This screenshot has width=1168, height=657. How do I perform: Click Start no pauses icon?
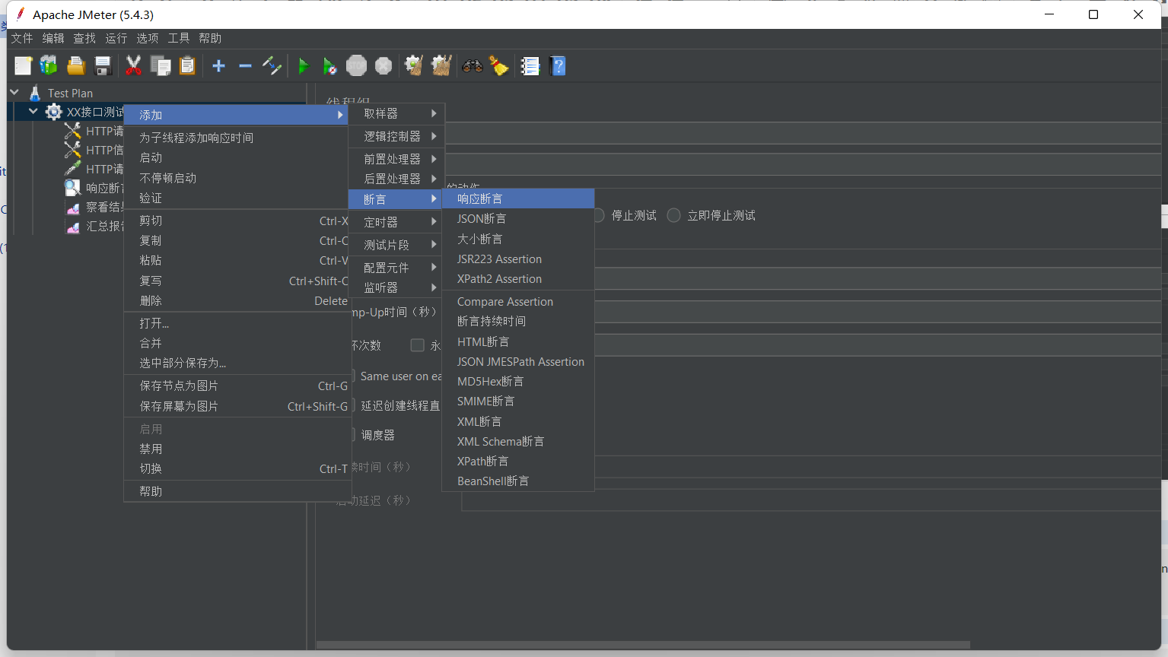pyautogui.click(x=329, y=66)
